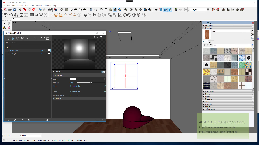Pick the yellow brick material thumbnail
This screenshot has width=259, height=145.
coord(207,72)
